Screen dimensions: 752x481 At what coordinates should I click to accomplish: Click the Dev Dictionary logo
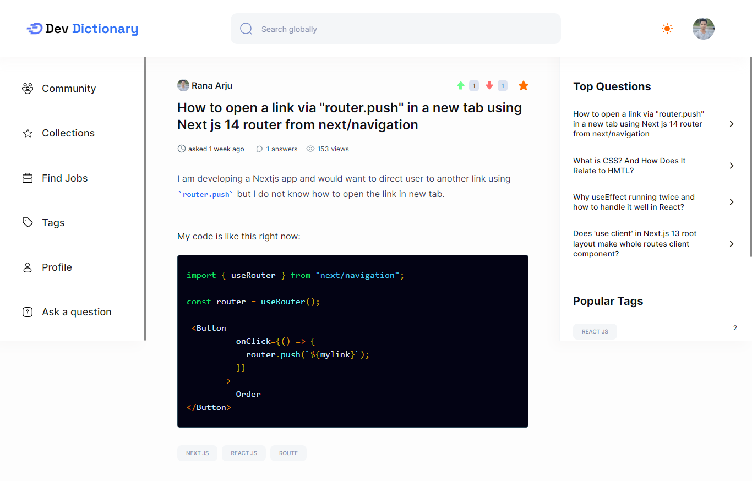81,28
